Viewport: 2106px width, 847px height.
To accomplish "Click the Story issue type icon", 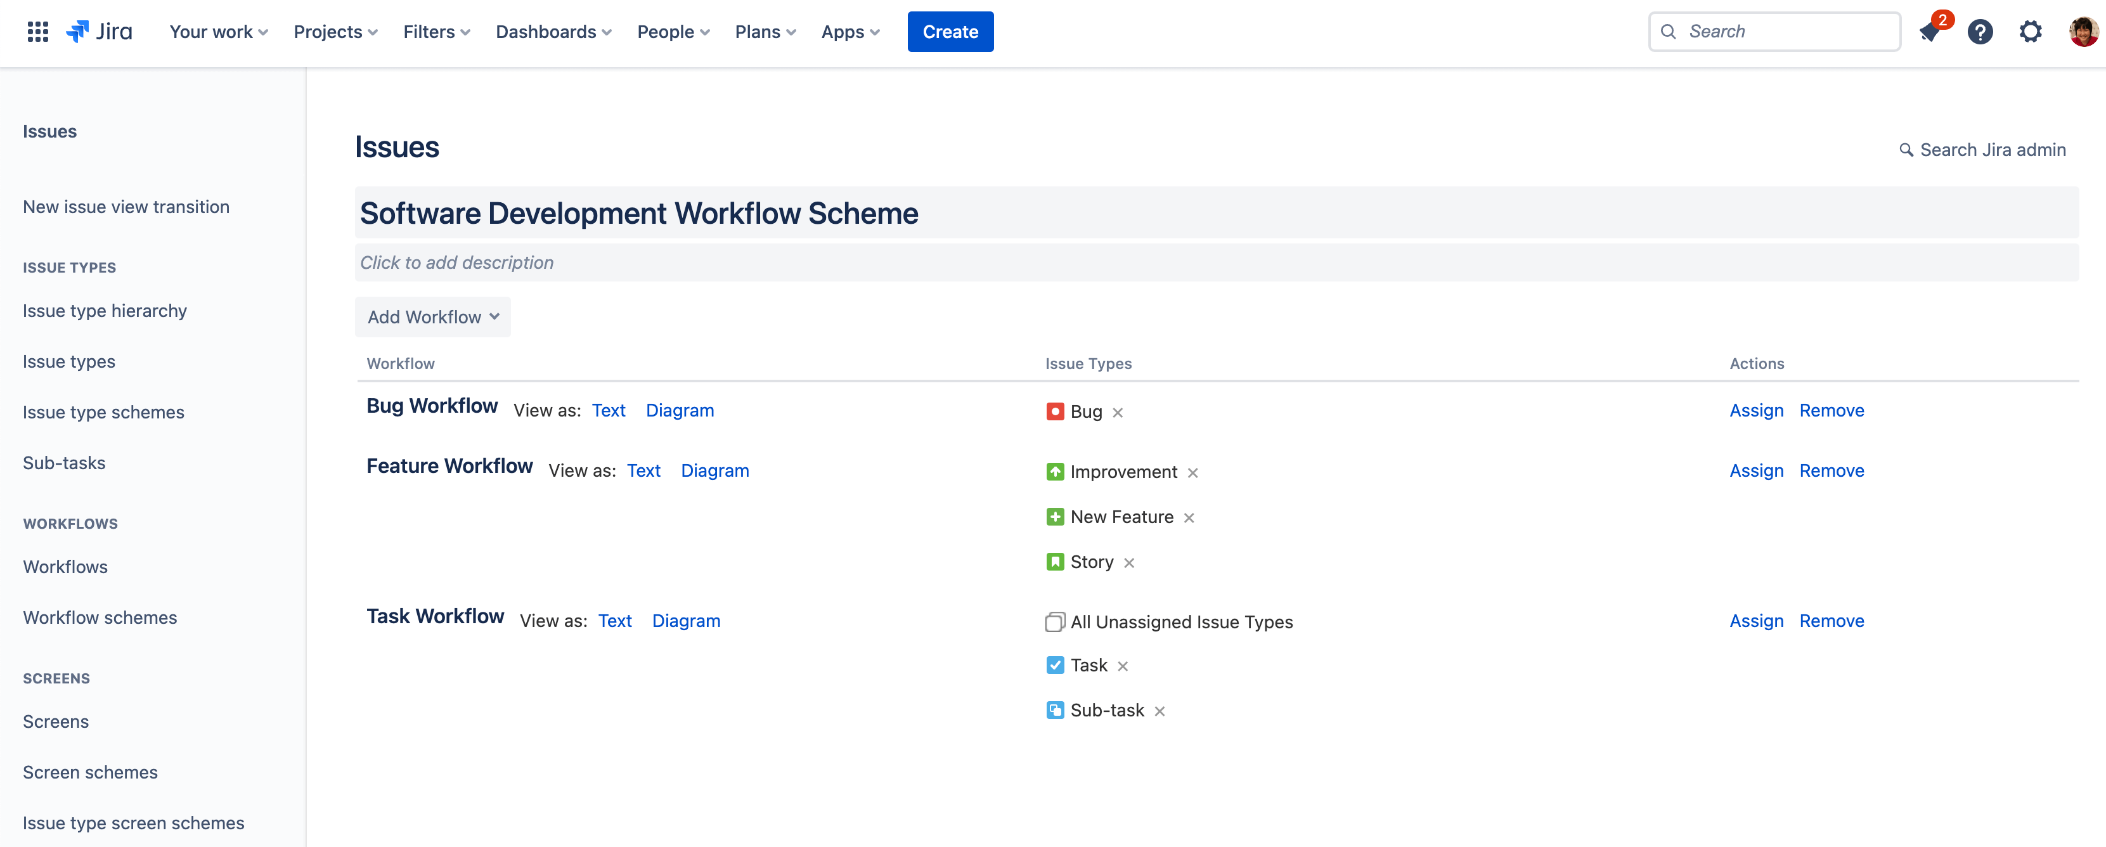I will tap(1056, 561).
